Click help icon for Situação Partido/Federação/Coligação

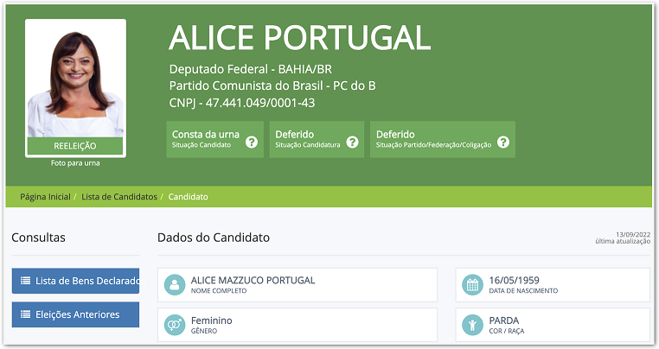click(502, 142)
